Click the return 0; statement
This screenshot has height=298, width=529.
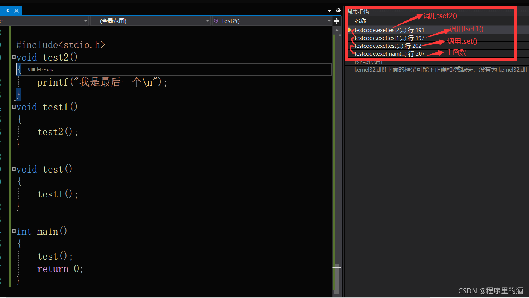tap(60, 269)
